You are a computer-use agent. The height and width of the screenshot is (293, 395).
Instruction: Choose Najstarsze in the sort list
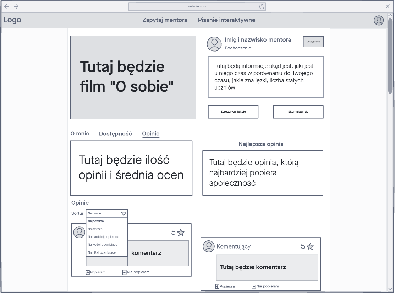tap(95, 229)
